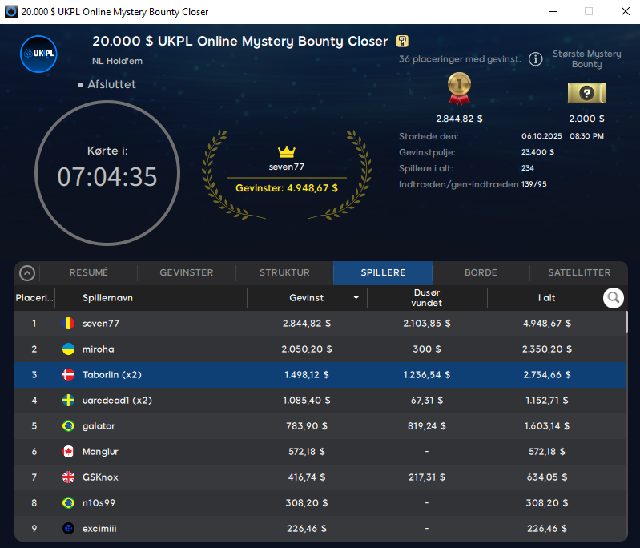
Task: Click the Dusør vundet column header
Action: 426,298
